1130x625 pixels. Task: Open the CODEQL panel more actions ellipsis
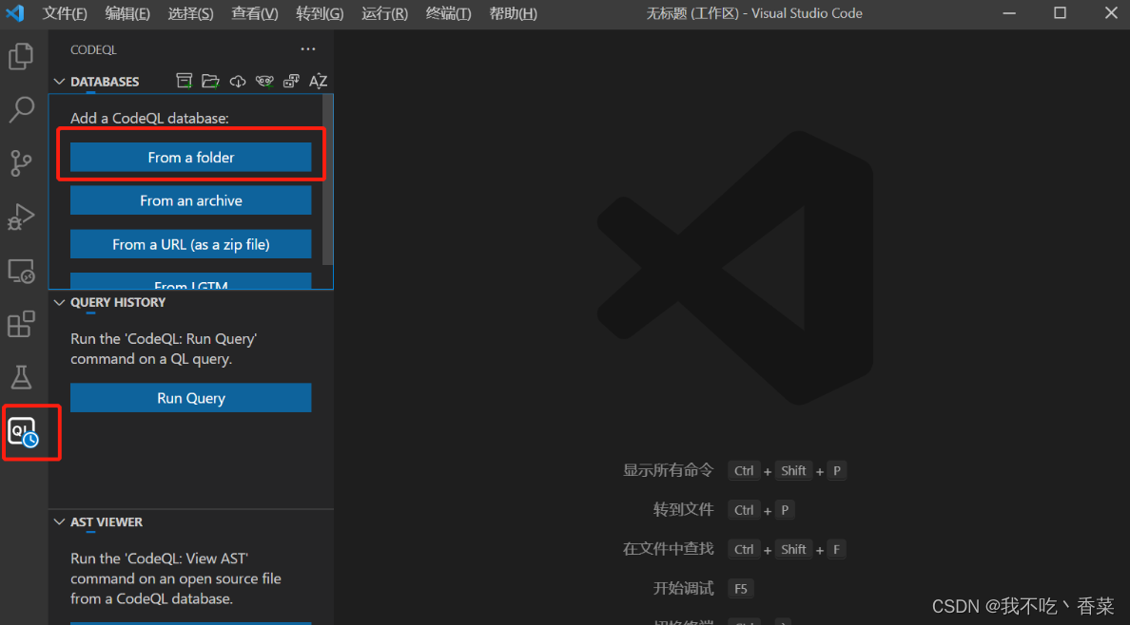coord(308,49)
